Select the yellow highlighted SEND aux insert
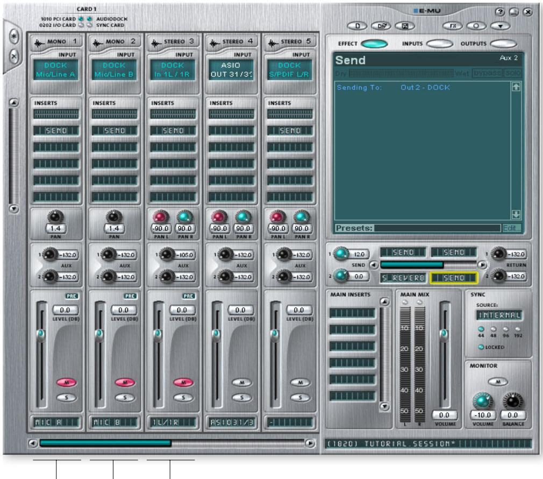 [x=454, y=278]
